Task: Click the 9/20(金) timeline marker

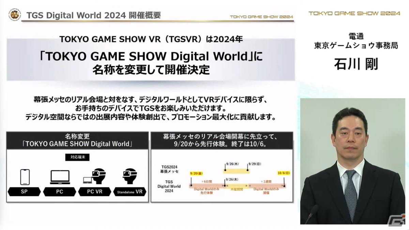Action: (x=196, y=173)
